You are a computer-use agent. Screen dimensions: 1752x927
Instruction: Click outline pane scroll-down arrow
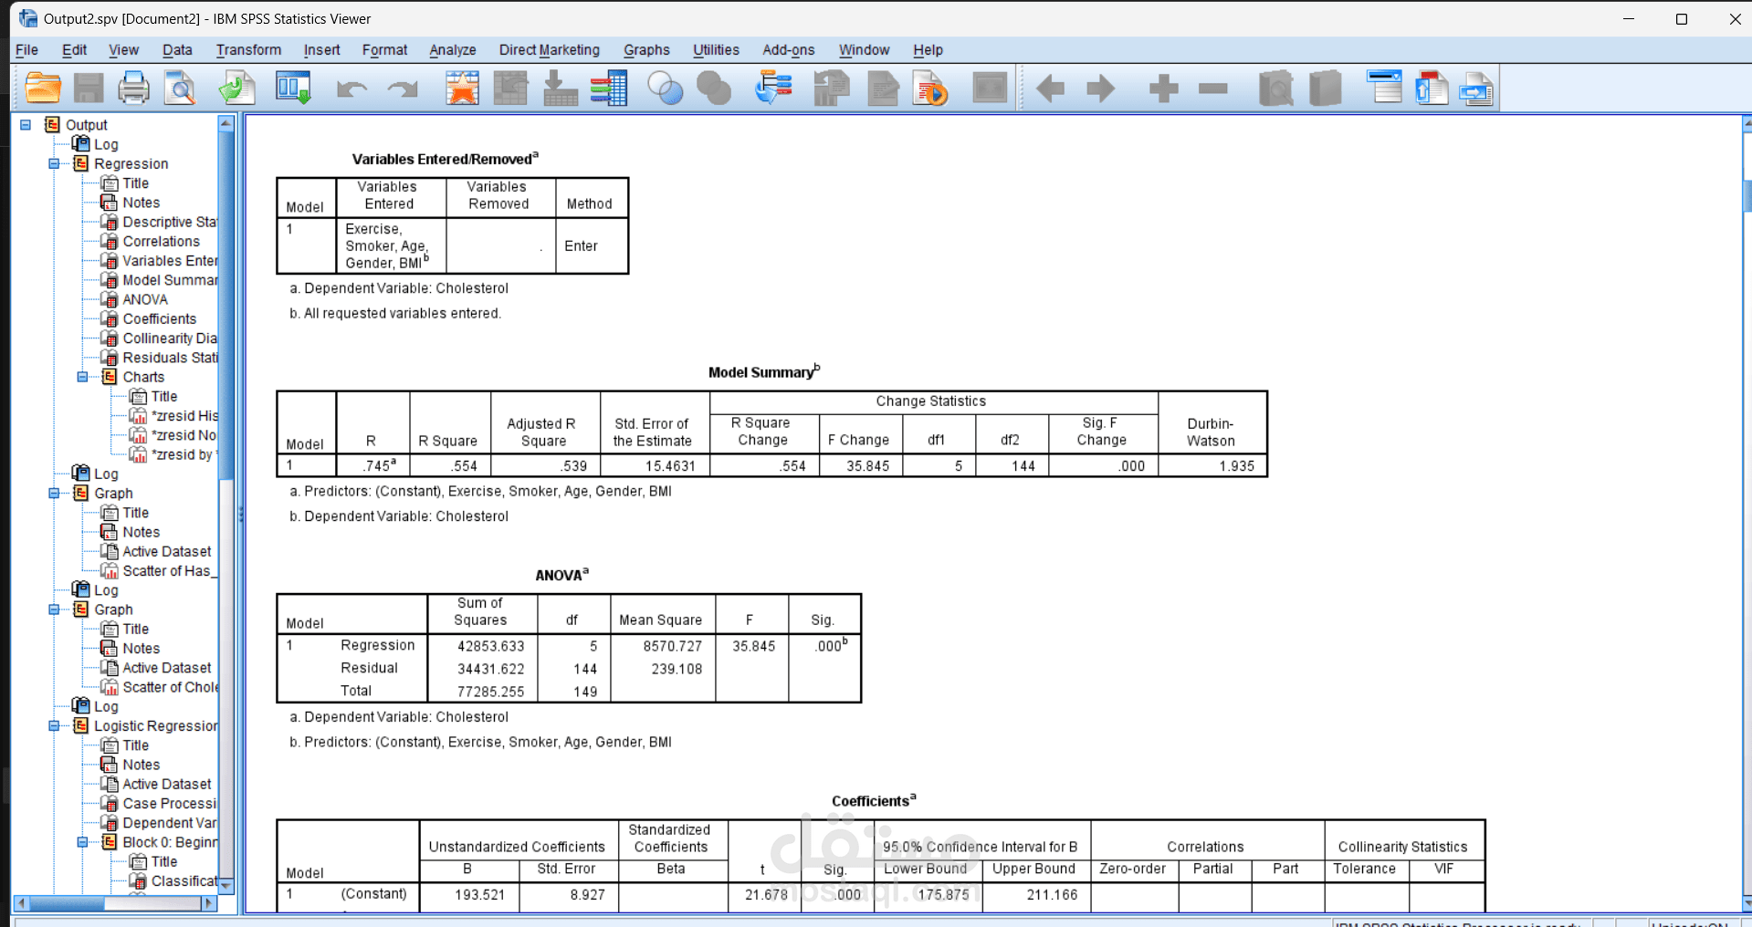226,885
